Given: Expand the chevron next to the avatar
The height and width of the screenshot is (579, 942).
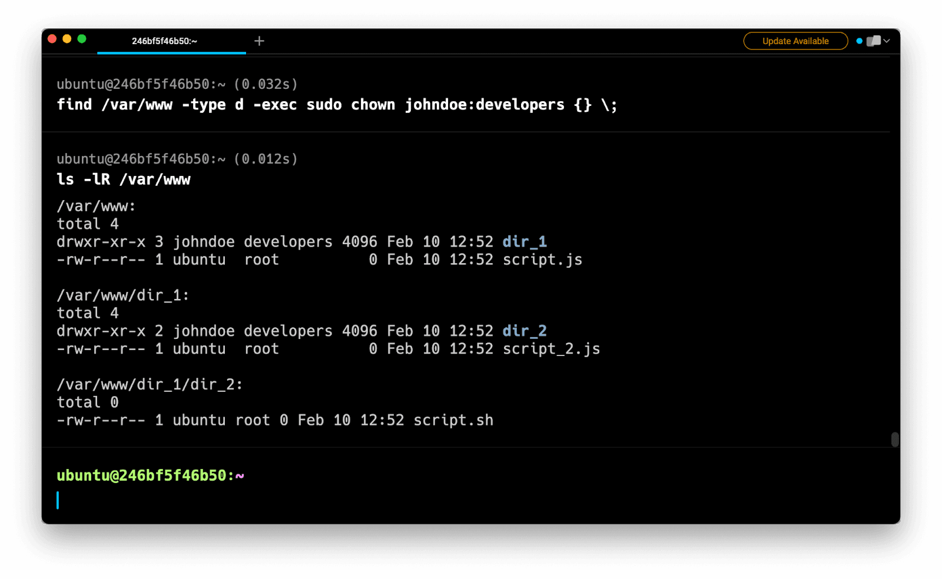Looking at the screenshot, I should point(887,41).
